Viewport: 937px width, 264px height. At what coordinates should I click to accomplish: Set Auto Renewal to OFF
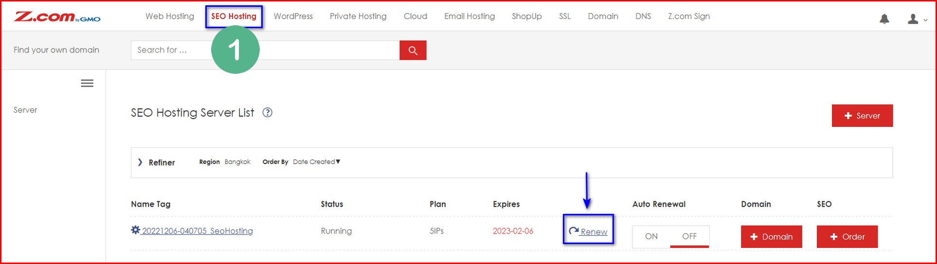(x=689, y=236)
